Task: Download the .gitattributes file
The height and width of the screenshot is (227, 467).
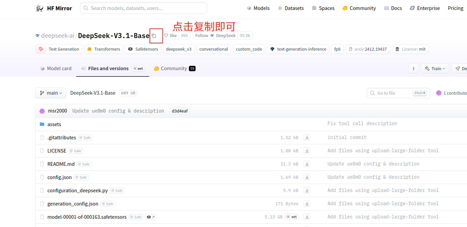Action: (x=307, y=137)
